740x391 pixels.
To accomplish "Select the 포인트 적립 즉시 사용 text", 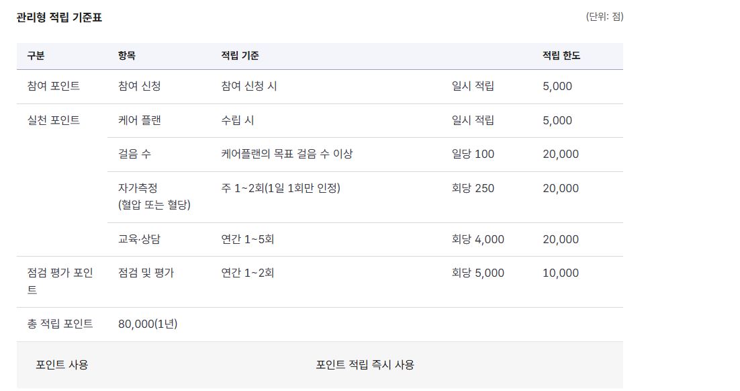I will 365,365.
